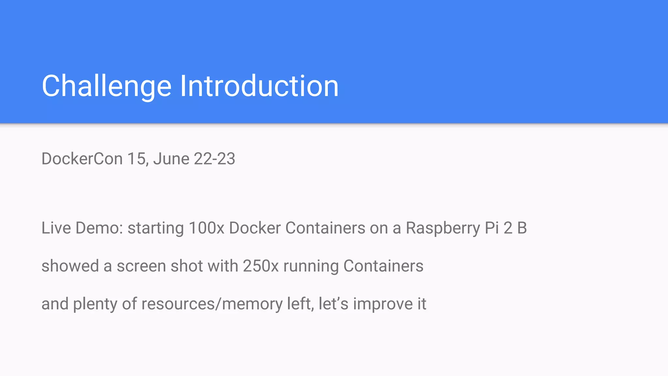Click the words "and plenty of" in the last line

89,304
